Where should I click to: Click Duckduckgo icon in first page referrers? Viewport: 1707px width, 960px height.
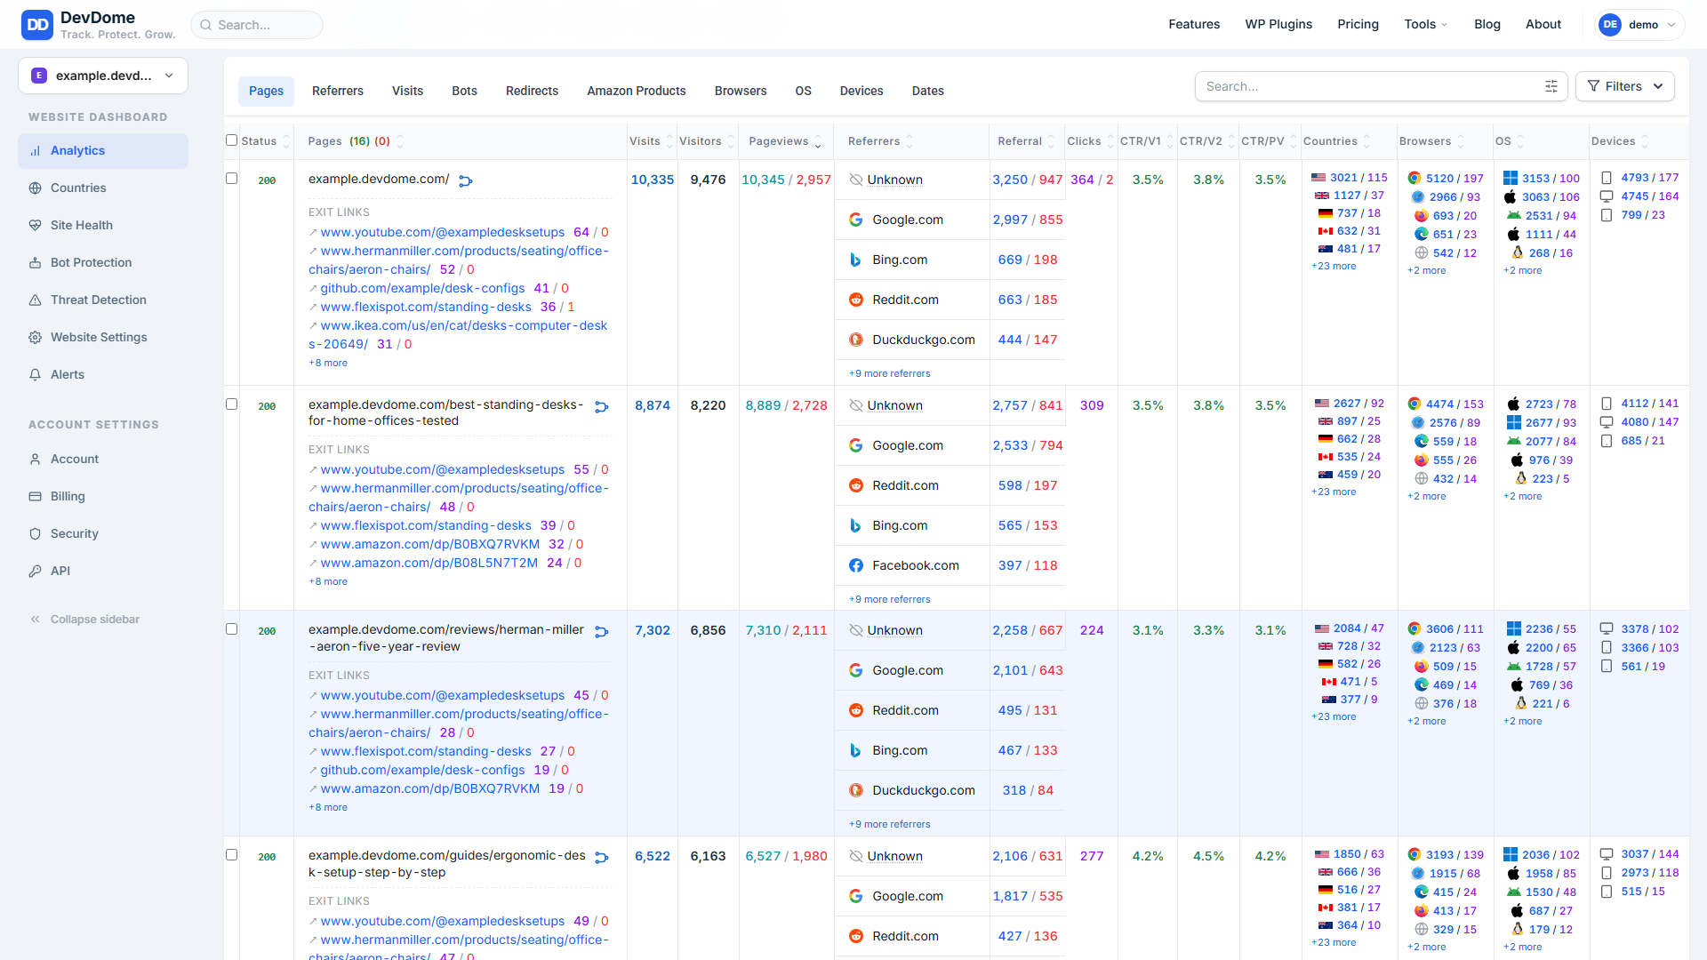856,340
